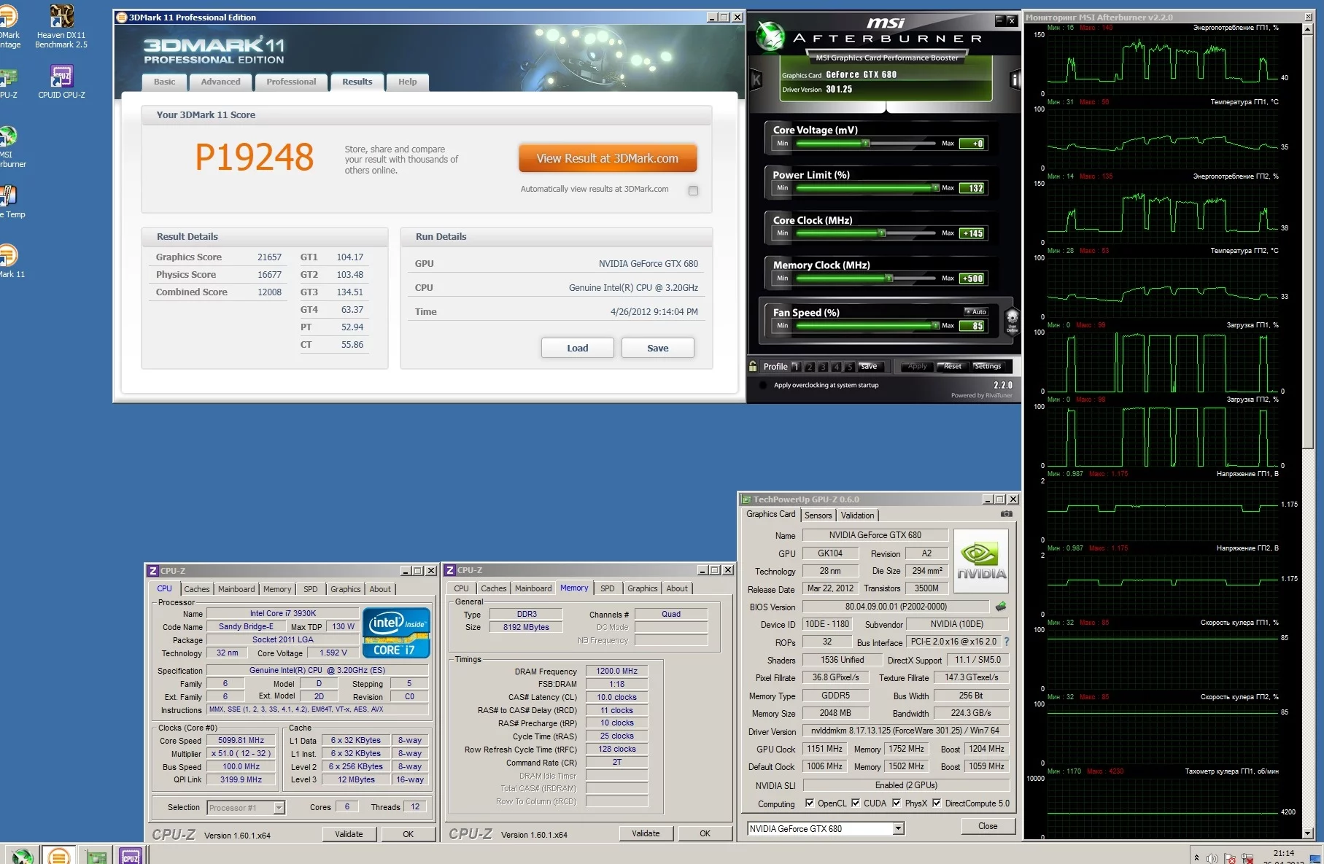
Task: Open the GPU selection dropdown in GPU-Z
Action: [899, 828]
